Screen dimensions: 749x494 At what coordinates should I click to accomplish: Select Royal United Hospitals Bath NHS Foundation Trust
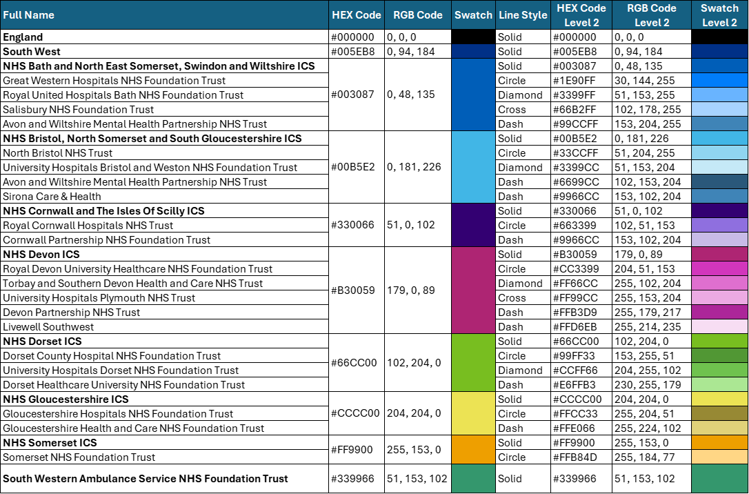click(x=164, y=95)
